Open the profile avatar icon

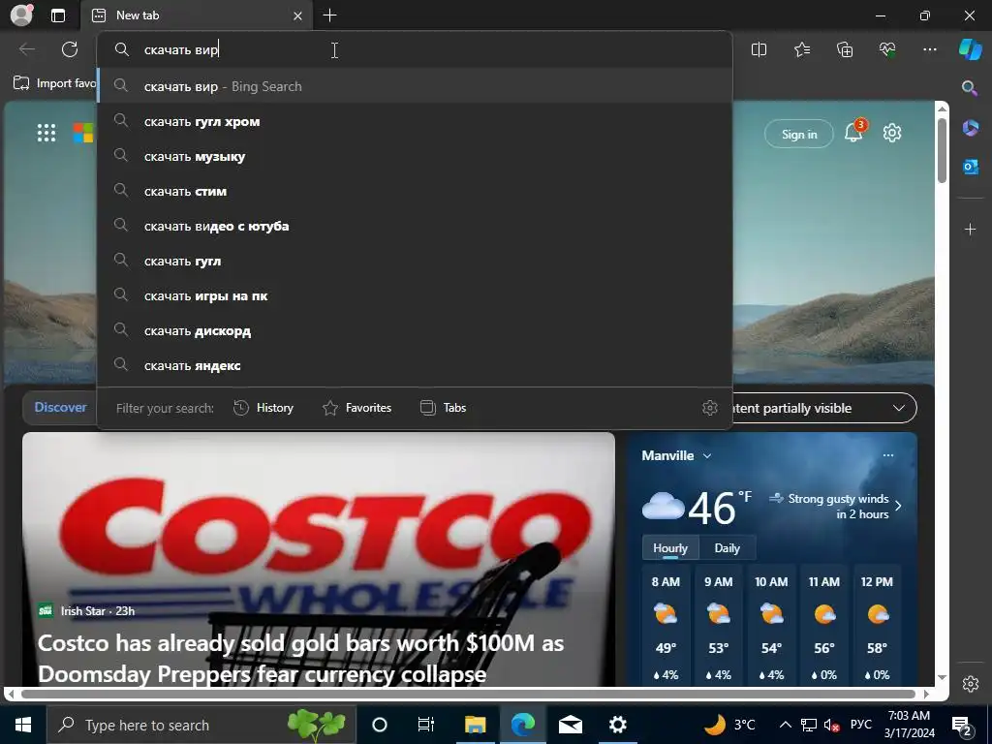coord(21,15)
